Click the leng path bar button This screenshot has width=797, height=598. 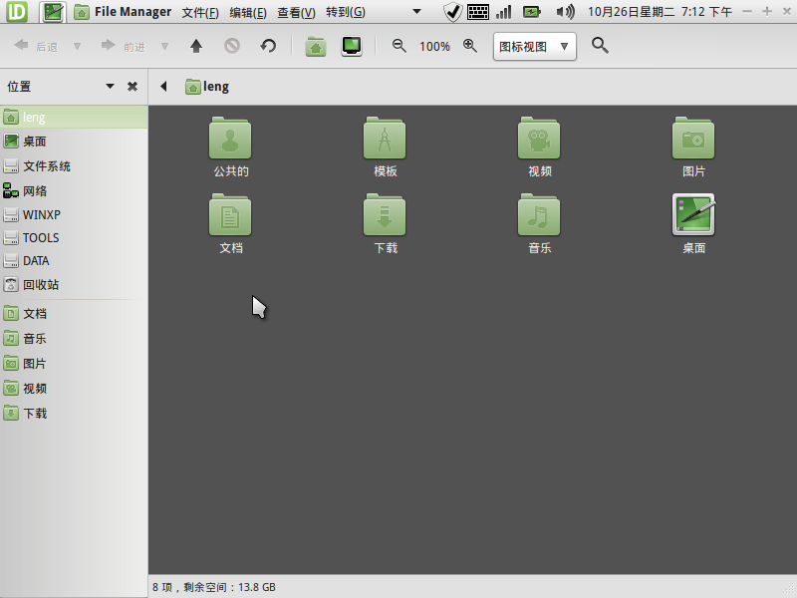(x=207, y=87)
